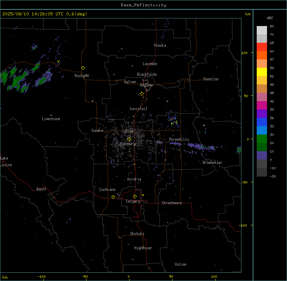Click the Lake Louise label
Image resolution: width=287 pixels, height=281 pixels.
tap(6, 162)
